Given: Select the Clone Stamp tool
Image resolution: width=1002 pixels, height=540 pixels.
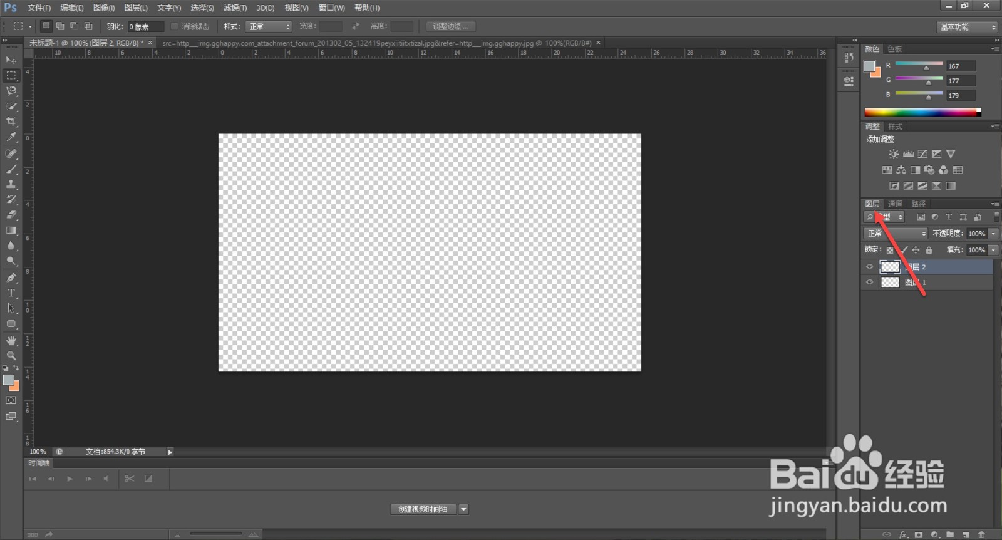Looking at the screenshot, I should 11,184.
